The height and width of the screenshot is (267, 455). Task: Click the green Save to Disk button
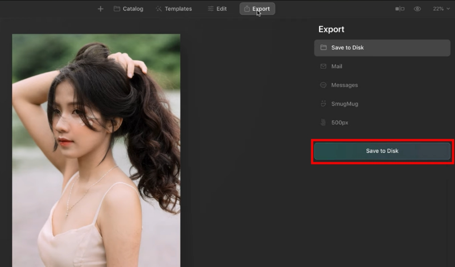tap(382, 151)
